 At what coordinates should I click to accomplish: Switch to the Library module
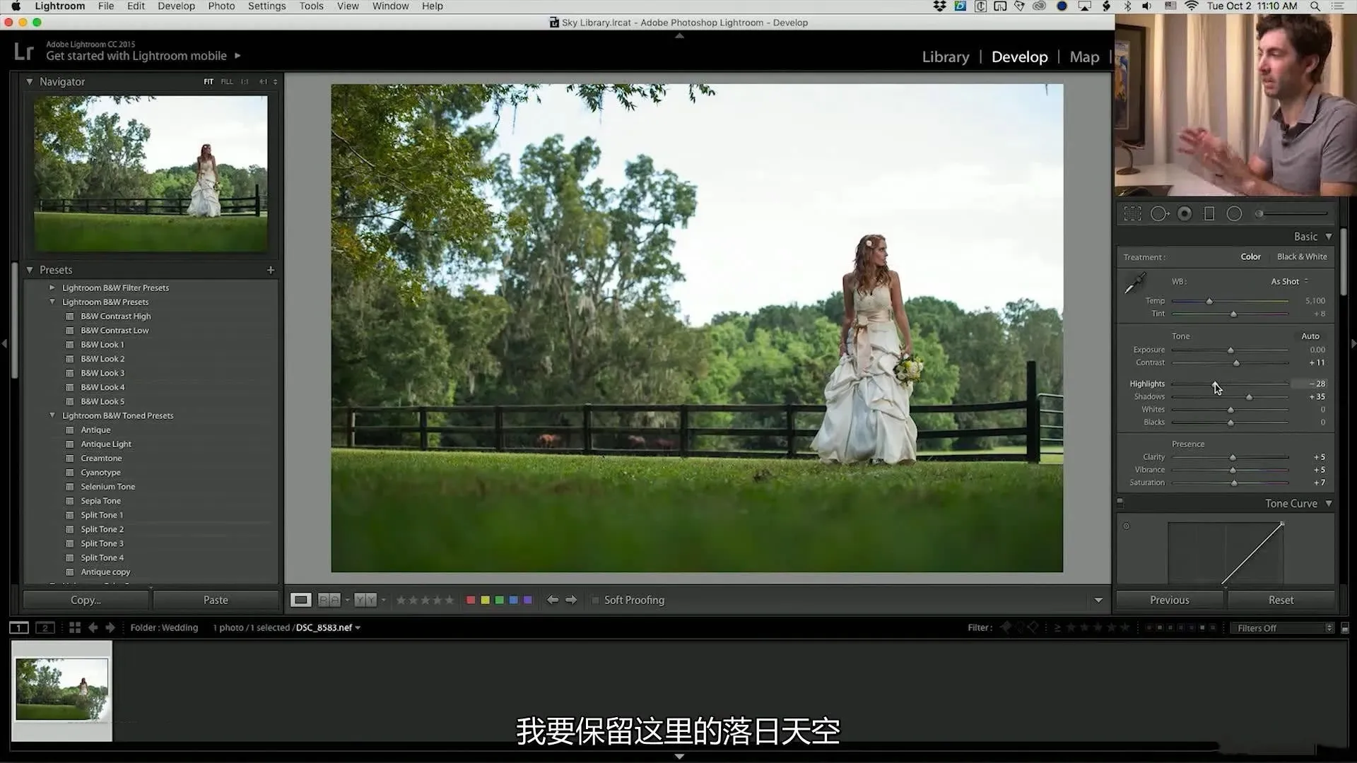pos(945,57)
